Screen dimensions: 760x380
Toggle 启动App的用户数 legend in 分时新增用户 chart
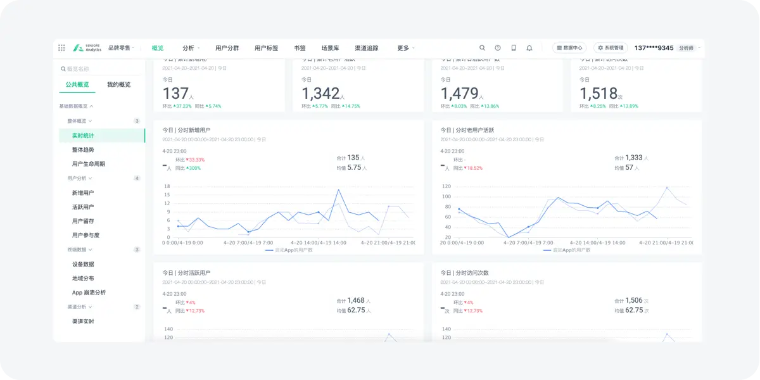(289, 250)
